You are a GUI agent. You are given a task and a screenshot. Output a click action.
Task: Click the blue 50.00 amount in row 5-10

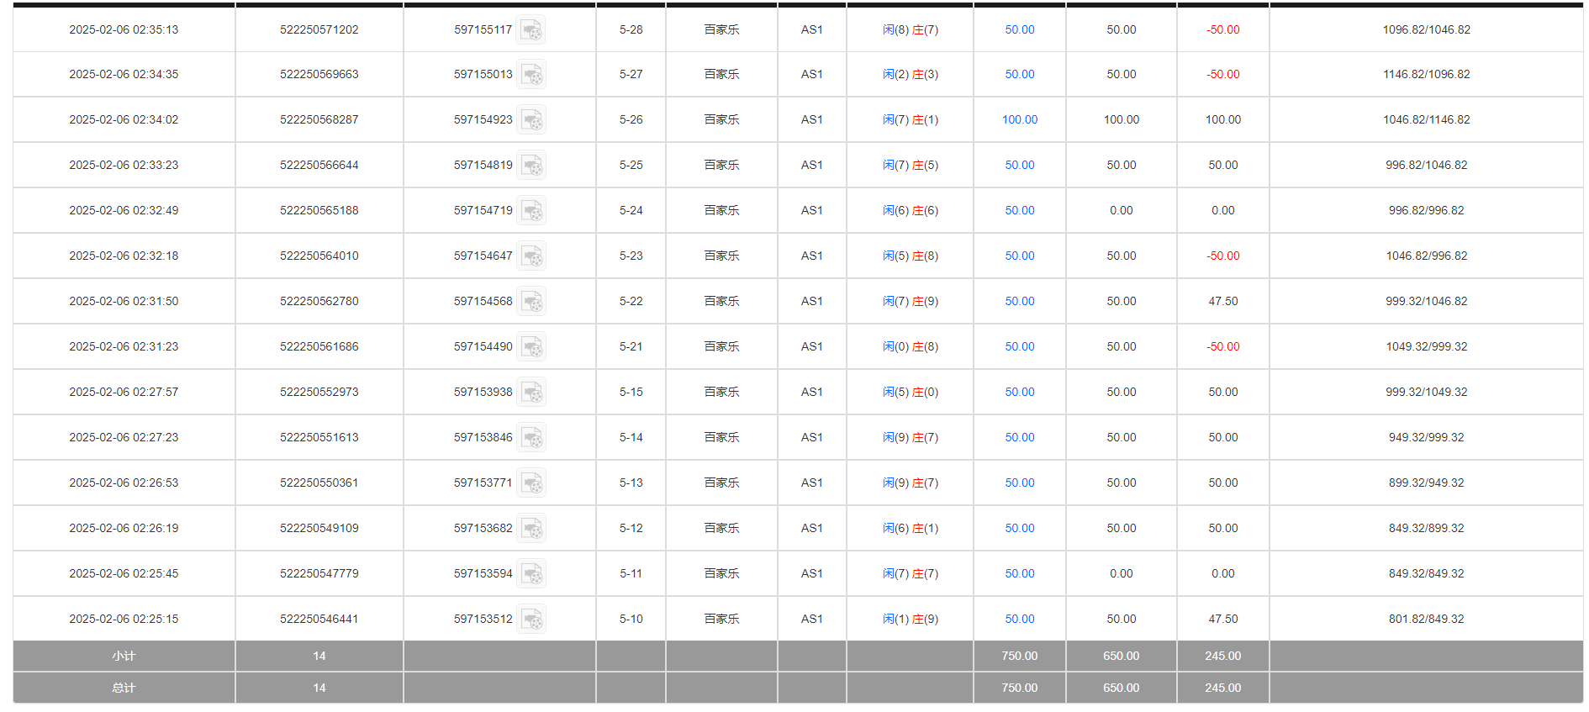point(1019,619)
